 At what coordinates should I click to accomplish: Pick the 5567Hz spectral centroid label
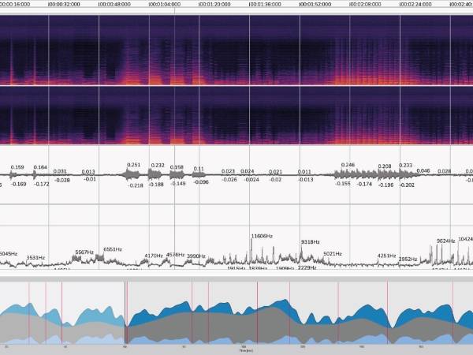pyautogui.click(x=84, y=252)
